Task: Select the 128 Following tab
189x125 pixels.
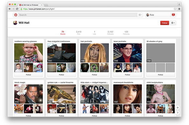Action: click(x=126, y=33)
